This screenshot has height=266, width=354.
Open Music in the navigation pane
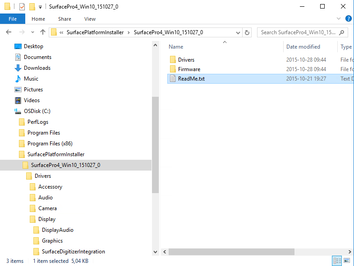pyautogui.click(x=27, y=79)
